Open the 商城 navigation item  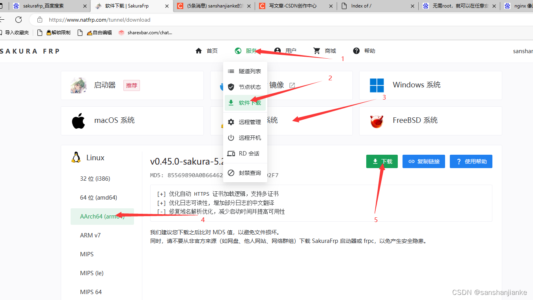[325, 51]
